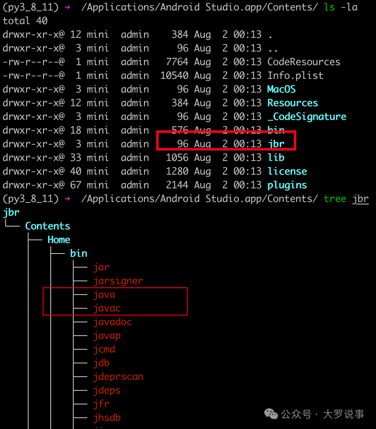Click the '-la' flag in the first command

click(x=349, y=7)
